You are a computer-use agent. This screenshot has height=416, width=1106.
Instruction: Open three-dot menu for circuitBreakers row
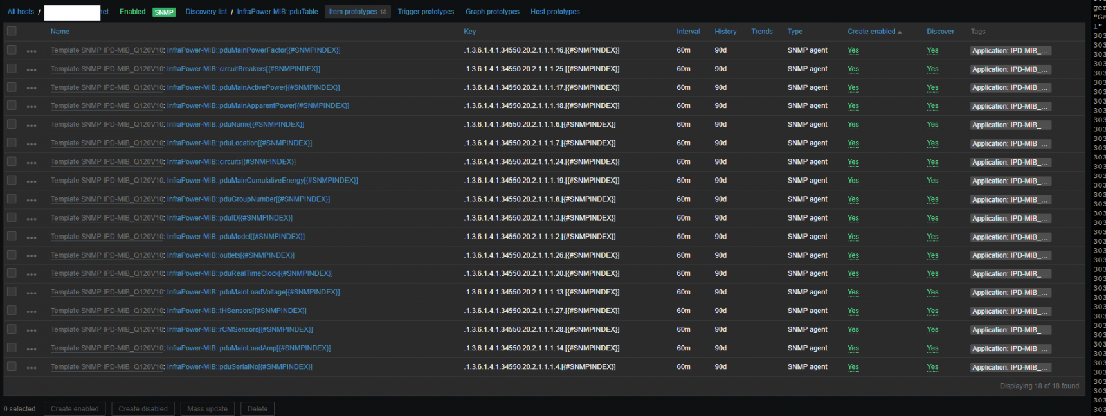coord(32,69)
